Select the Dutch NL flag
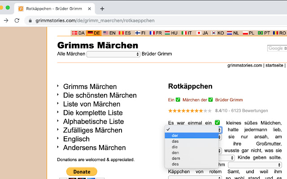Screen dimensions: 287x179 233,33
